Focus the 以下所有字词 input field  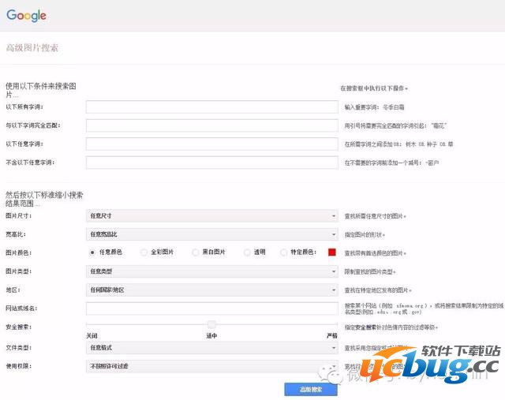(212, 107)
